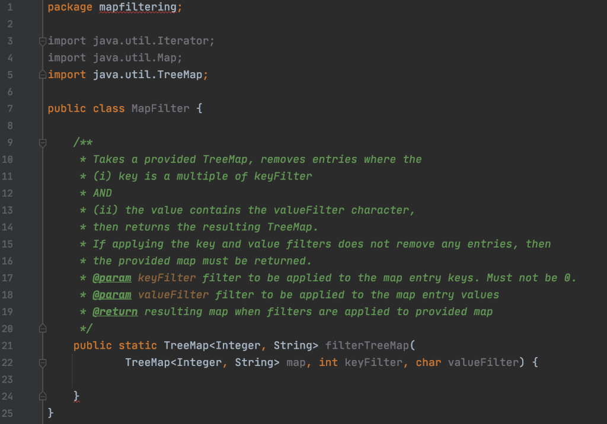This screenshot has width=607, height=424.
Task: Click fold end marker at line 5 import
Action: pyautogui.click(x=43, y=75)
